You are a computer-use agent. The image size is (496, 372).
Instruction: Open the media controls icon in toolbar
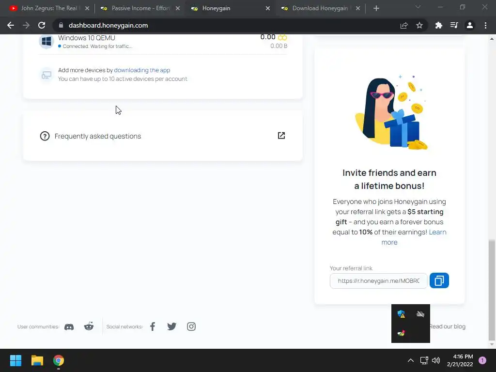point(454,25)
